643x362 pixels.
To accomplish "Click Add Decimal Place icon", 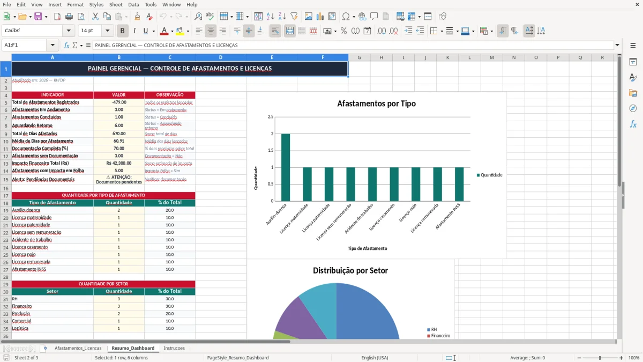I will [x=382, y=31].
